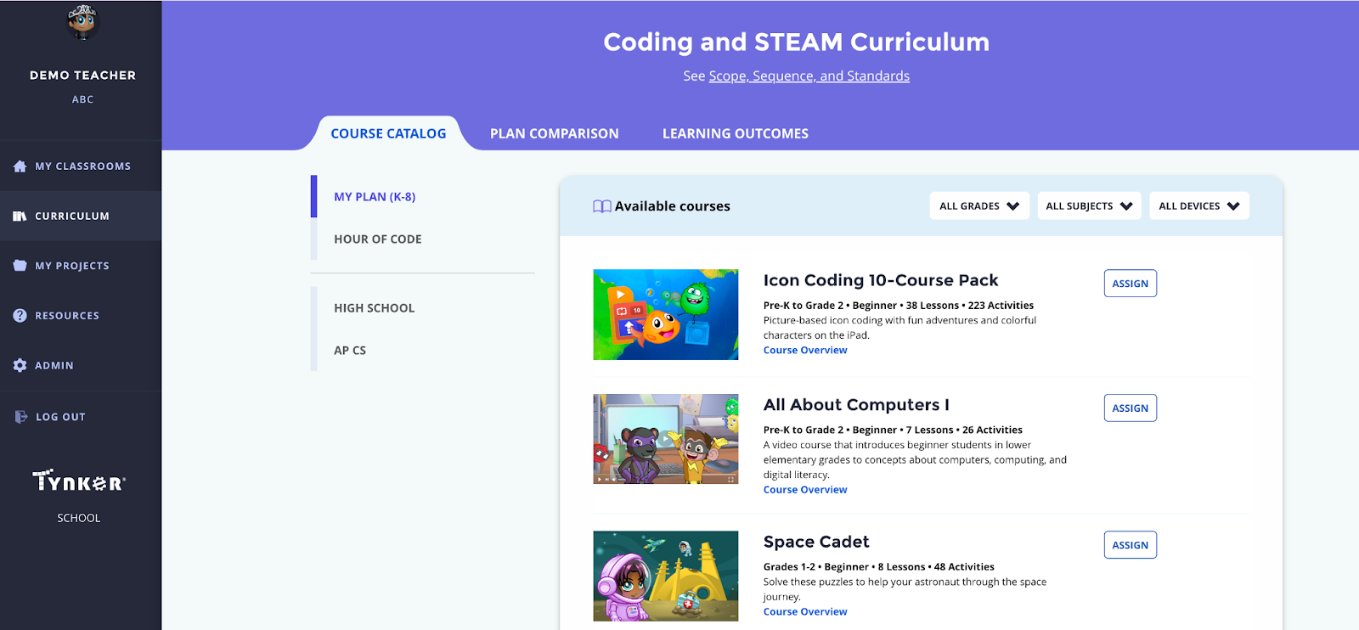Click the My Projects folder icon
Viewport: 1359px width, 630px height.
pos(20,266)
